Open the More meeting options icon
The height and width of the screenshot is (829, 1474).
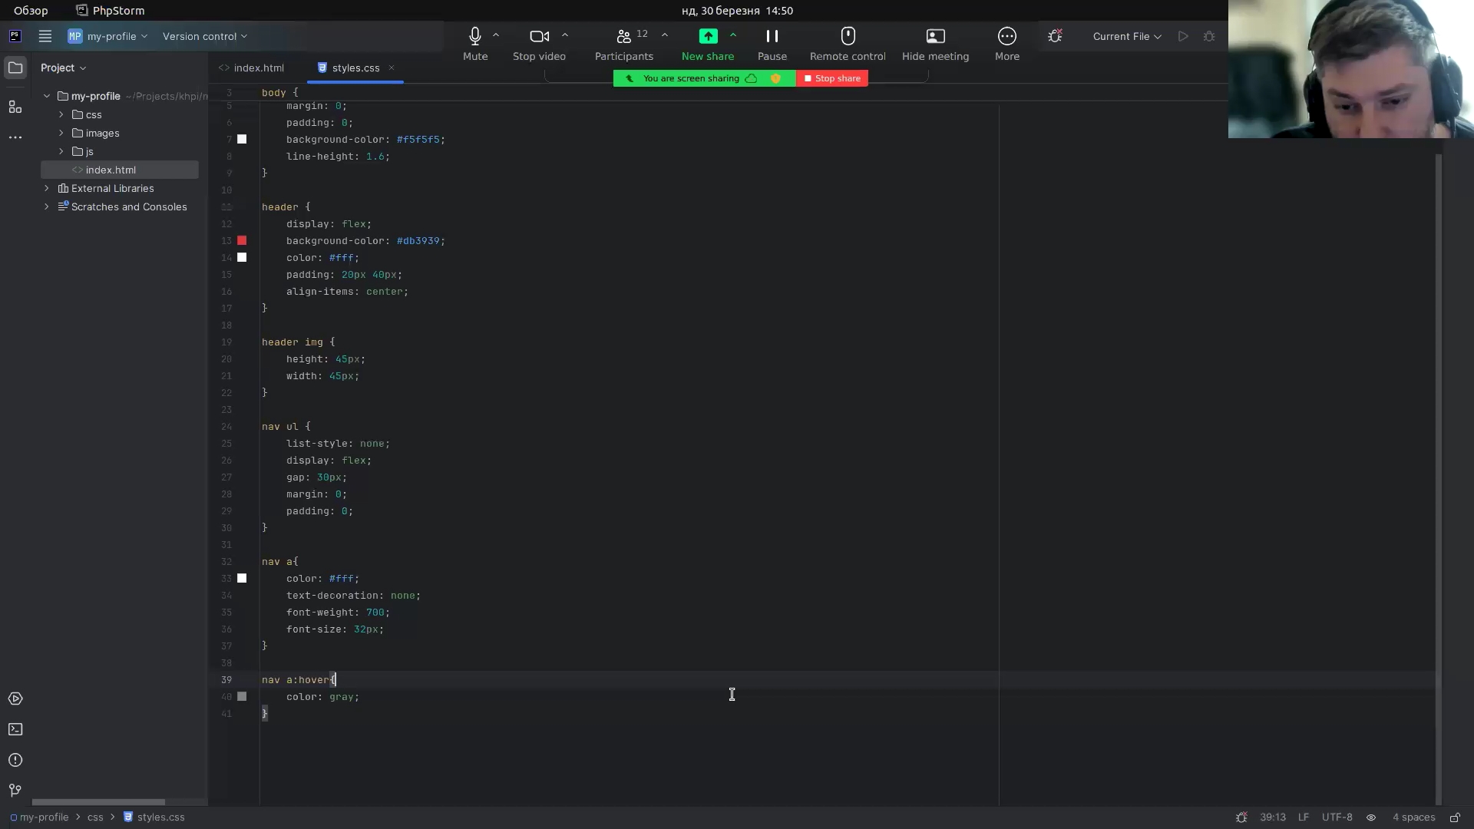point(1006,45)
